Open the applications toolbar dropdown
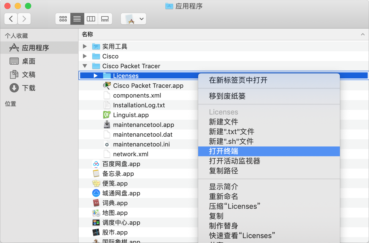This screenshot has height=243, width=369. pyautogui.click(x=133, y=19)
